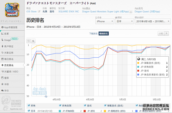This screenshot has width=172, height=113.
Task: Click the teal JP-所有类别 legend swatch
Action: [x=60, y=111]
